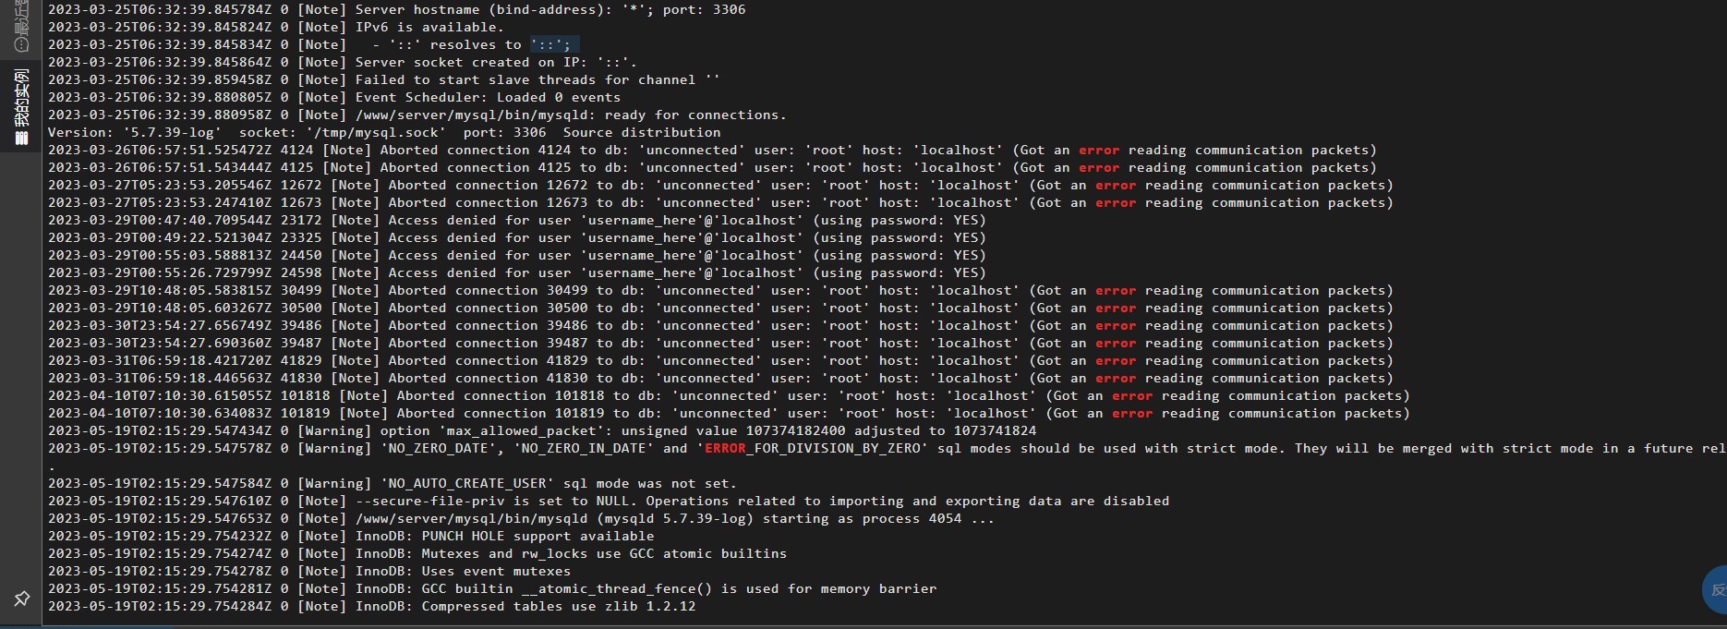Screen dimensions: 1727x629
Task: Click the pin icon in the sidebar
Action: pos(22,599)
